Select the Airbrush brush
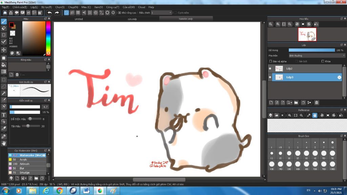The height and width of the screenshot is (195, 347). tap(27, 164)
